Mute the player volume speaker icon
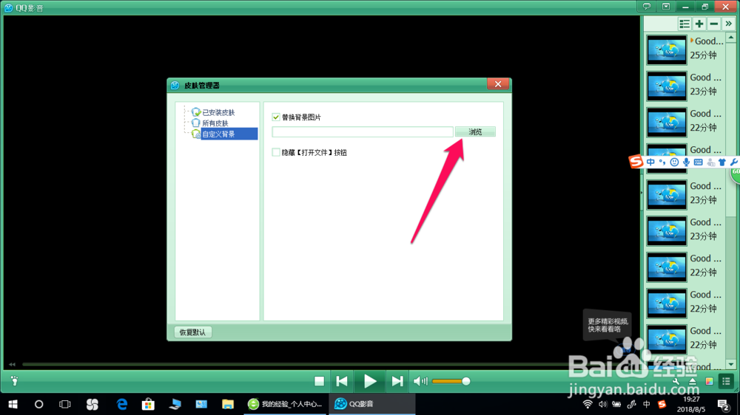 tap(420, 381)
